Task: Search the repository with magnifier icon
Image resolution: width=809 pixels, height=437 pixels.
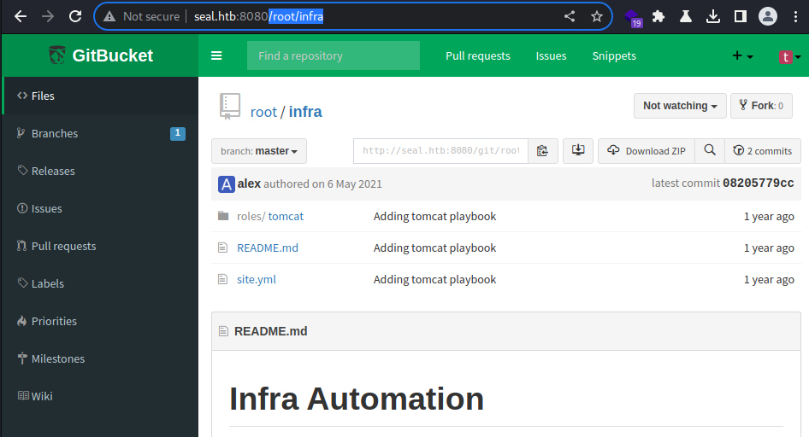Action: (710, 150)
